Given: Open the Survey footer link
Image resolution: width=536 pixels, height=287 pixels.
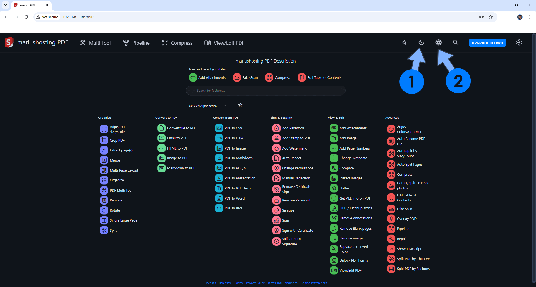Looking at the screenshot, I should (238, 283).
